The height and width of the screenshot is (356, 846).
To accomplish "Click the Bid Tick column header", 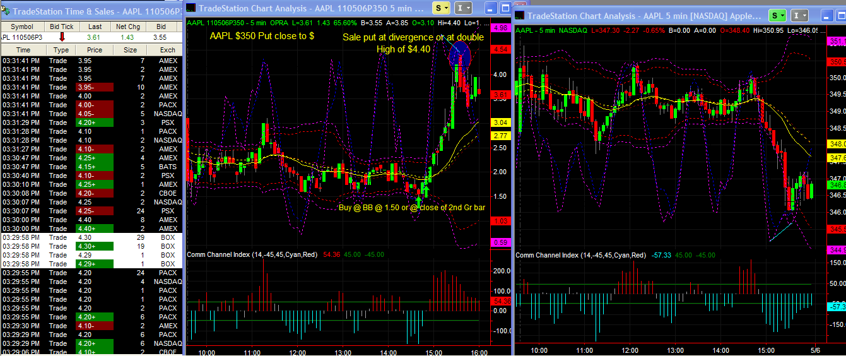I will (62, 27).
